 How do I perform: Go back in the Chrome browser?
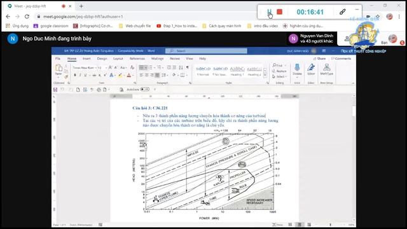pos(8,17)
